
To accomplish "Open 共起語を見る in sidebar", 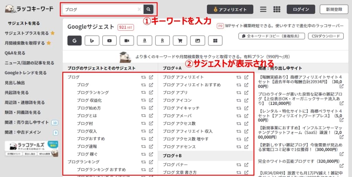I will [16, 93].
